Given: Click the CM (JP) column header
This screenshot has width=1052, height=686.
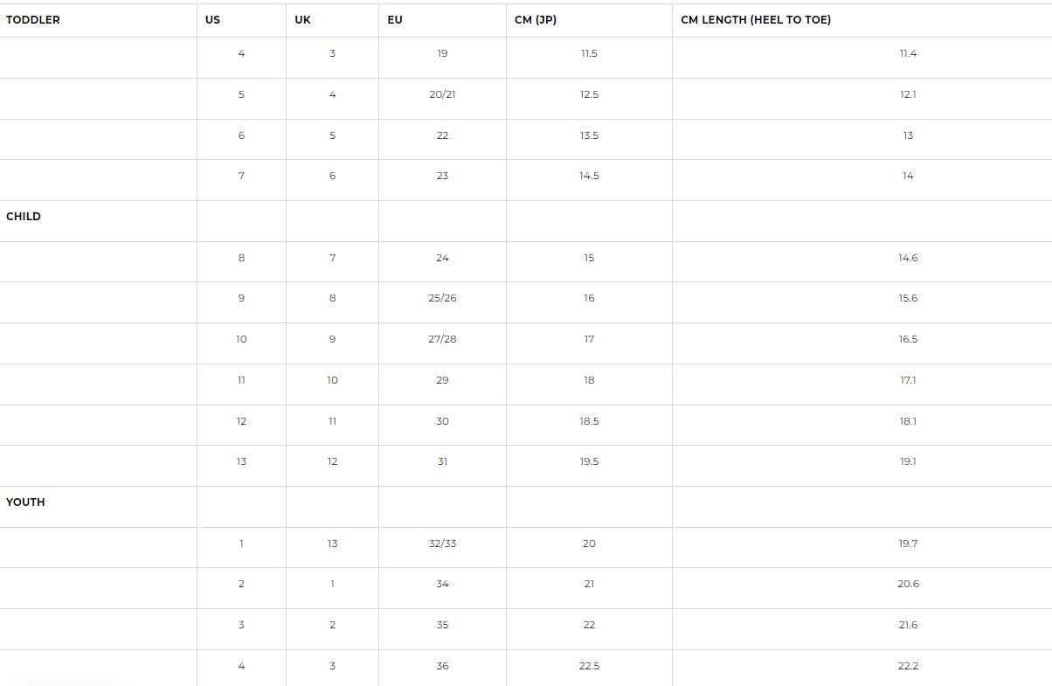Looking at the screenshot, I should point(536,20).
